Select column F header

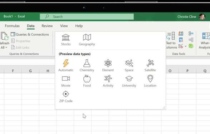(x=13, y=71)
